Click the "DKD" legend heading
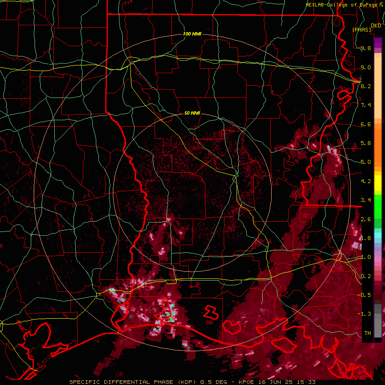 coord(376,26)
